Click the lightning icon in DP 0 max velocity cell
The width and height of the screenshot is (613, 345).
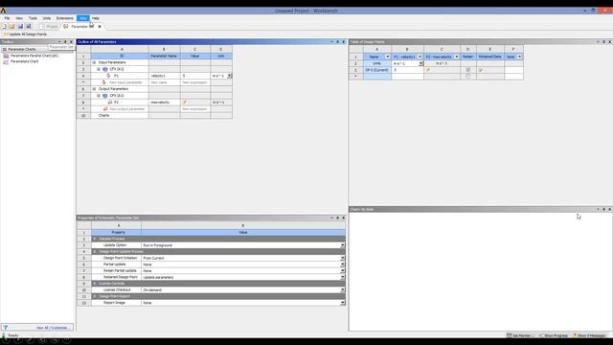(x=428, y=70)
